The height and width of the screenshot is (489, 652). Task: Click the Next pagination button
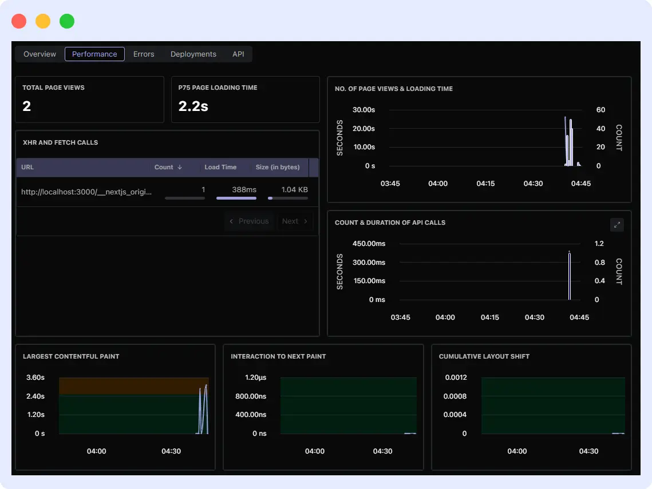coord(295,221)
